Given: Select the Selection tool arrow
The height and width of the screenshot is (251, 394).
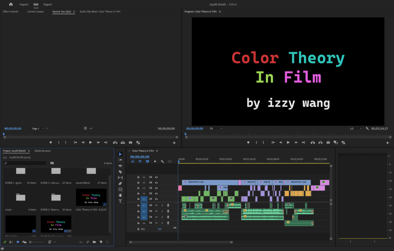Looking at the screenshot, I should pos(120,154).
